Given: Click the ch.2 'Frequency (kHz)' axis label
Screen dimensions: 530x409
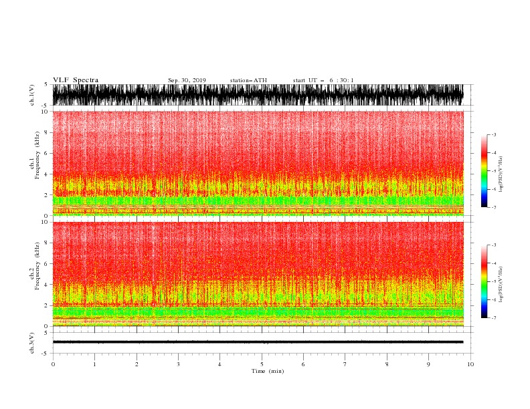Looking at the screenshot, I should click(37, 266).
